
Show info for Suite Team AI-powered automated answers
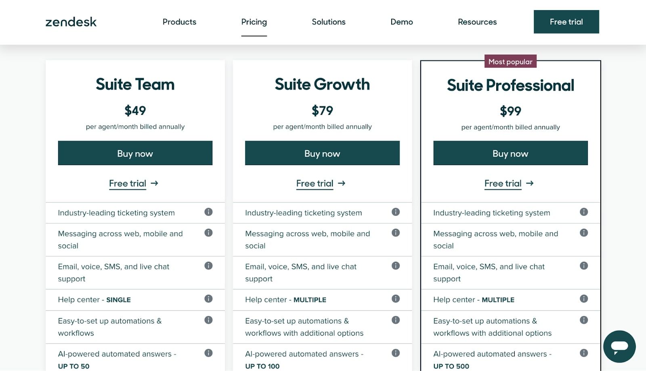click(208, 353)
